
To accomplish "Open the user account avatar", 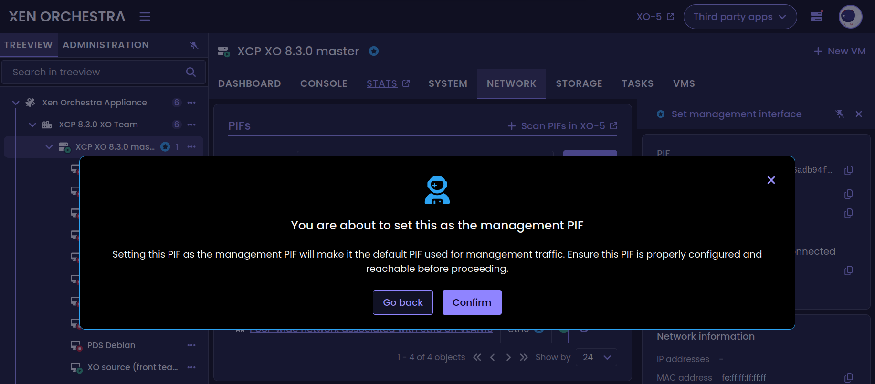I will 850,17.
